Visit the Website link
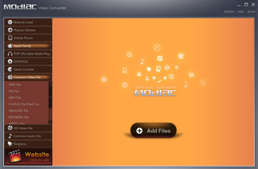This screenshot has width=258, height=169. pyautogui.click(x=28, y=157)
